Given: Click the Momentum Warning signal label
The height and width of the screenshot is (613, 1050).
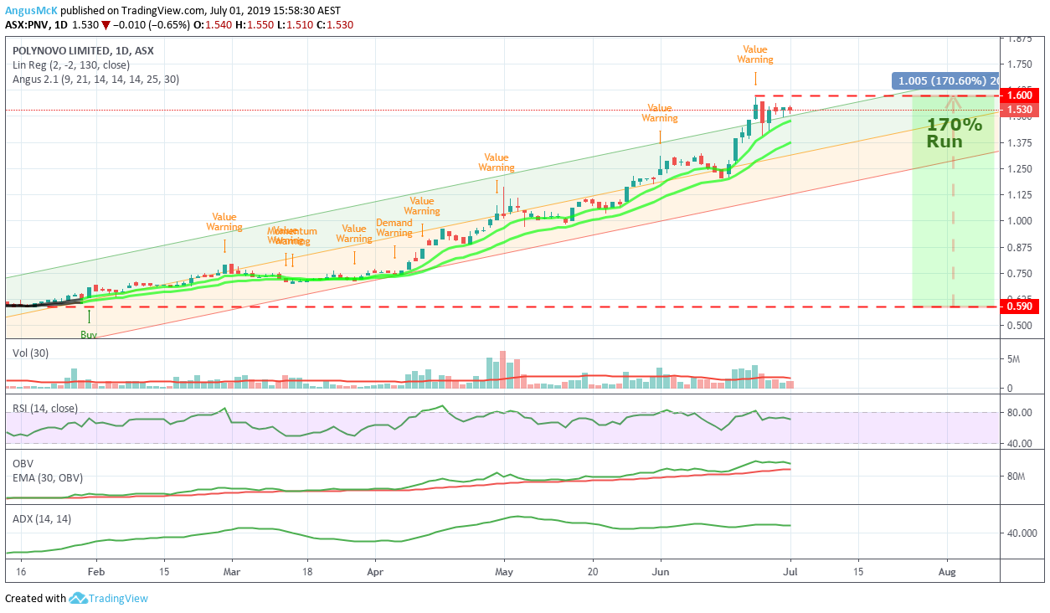Looking at the screenshot, I should pyautogui.click(x=292, y=236).
